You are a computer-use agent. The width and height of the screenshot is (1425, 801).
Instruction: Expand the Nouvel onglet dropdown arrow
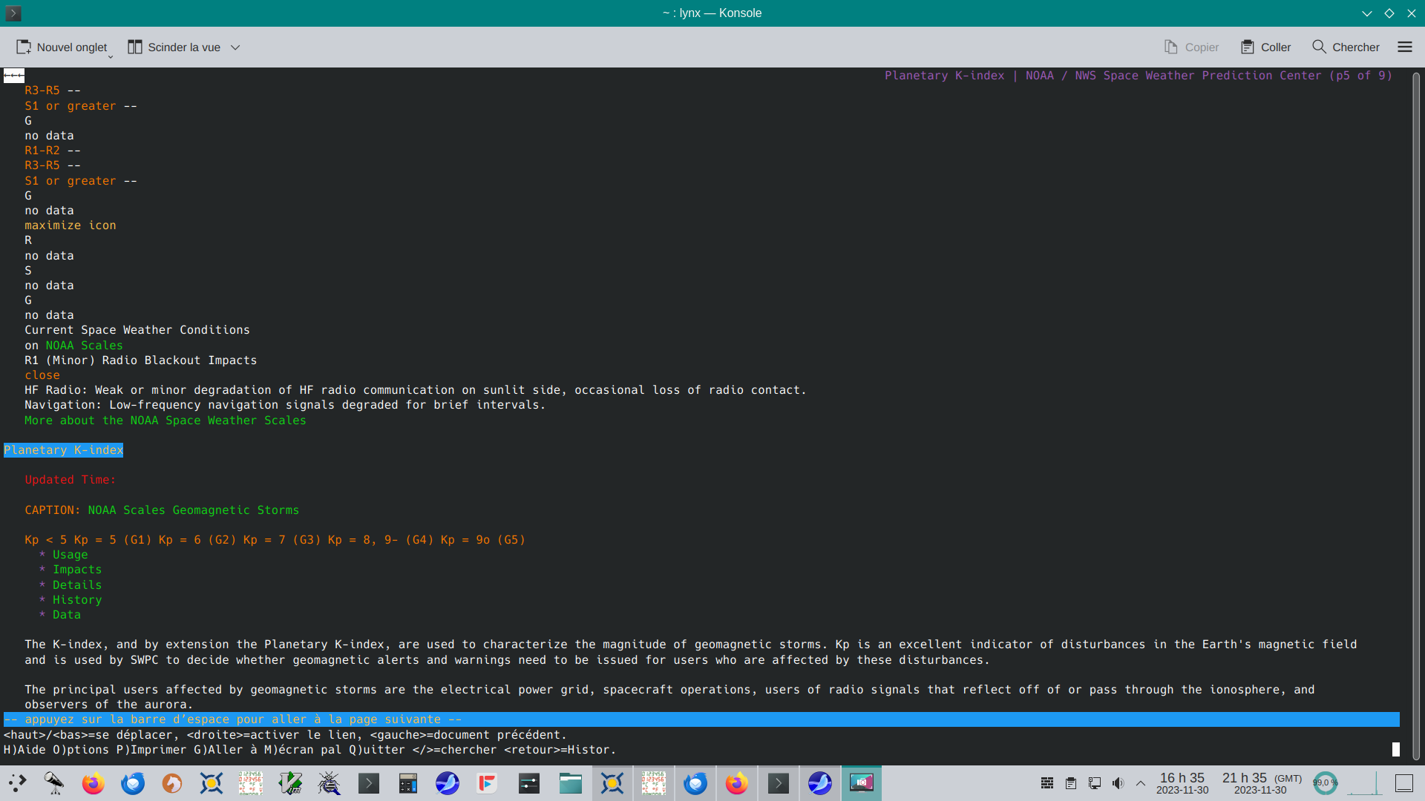point(111,56)
